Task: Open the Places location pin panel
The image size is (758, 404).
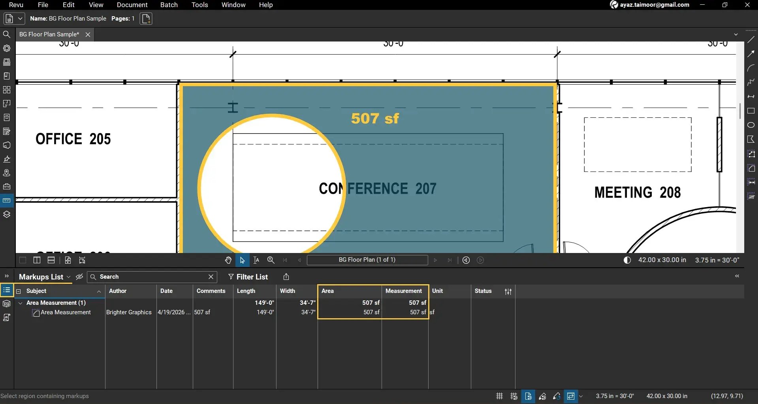Action: (x=7, y=173)
